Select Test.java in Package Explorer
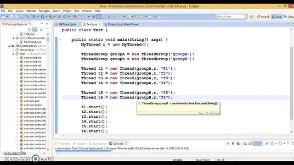This screenshot has height=165, width=294. (29, 34)
